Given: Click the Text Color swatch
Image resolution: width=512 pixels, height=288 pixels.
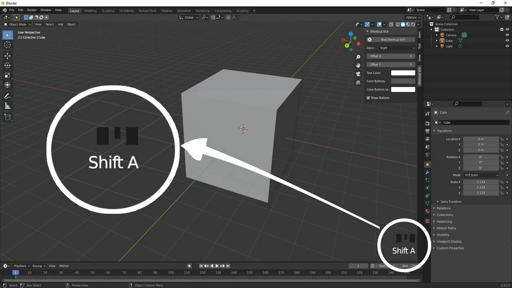Looking at the screenshot, I should 403,73.
